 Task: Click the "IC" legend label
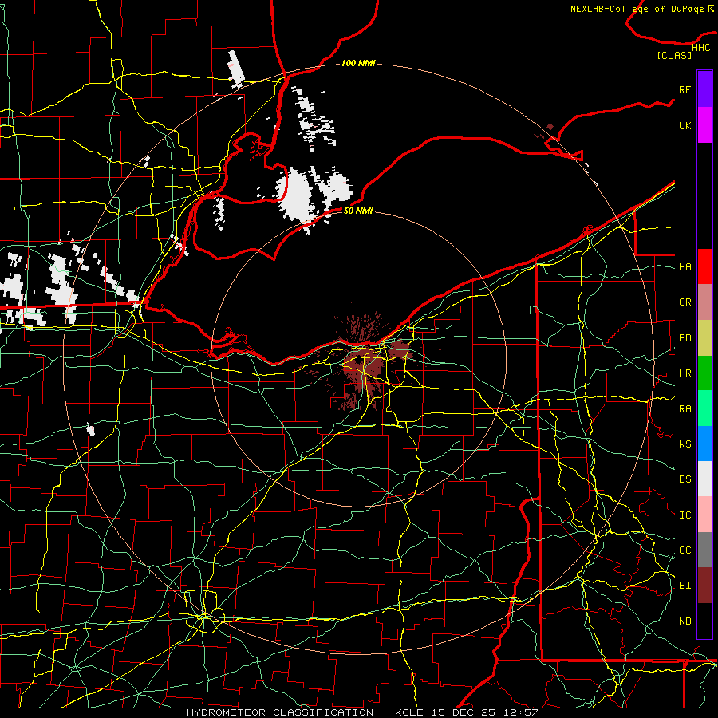[x=684, y=515]
